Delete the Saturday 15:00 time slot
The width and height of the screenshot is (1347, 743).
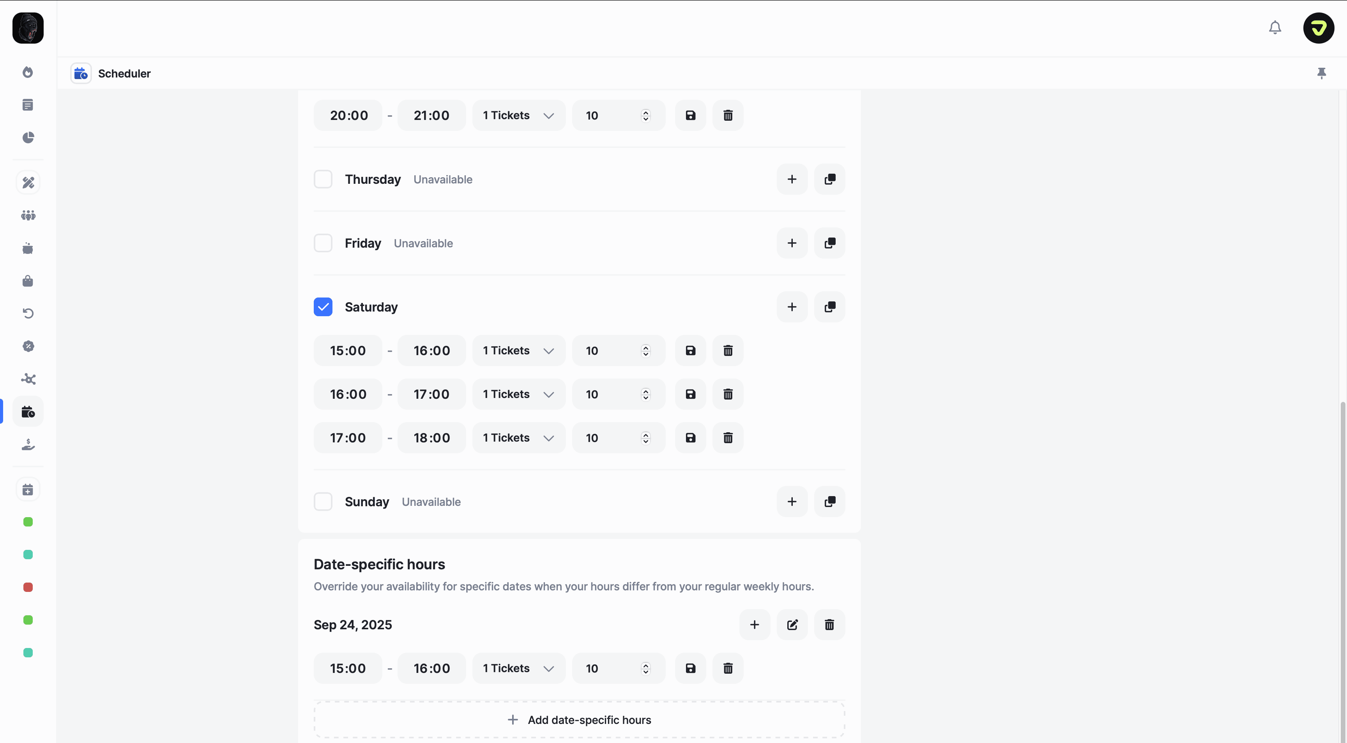[x=727, y=350]
